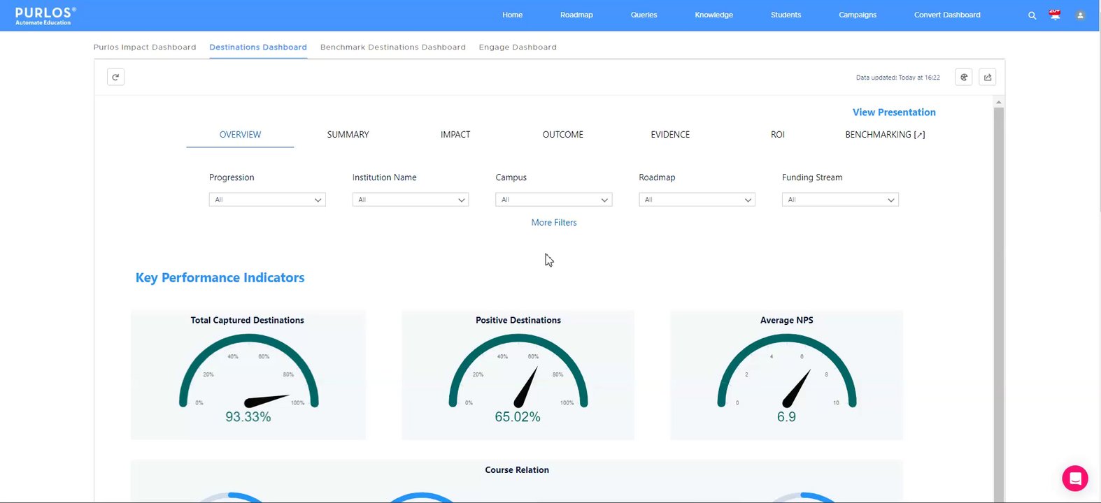1101x503 pixels.
Task: Click the Positive Destinations gauge
Action: tap(518, 375)
